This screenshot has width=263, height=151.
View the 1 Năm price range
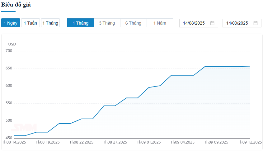tap(160, 23)
